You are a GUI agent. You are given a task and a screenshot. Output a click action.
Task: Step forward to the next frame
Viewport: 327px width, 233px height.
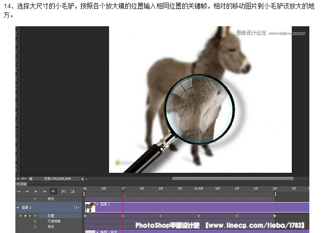pyautogui.click(x=44, y=191)
